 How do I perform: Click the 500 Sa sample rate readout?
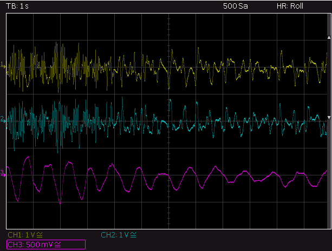point(235,6)
